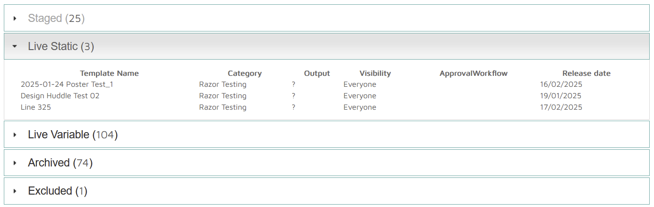Viewport: 654px width, 207px height.
Task: Sort by Release date column header
Action: pyautogui.click(x=586, y=73)
